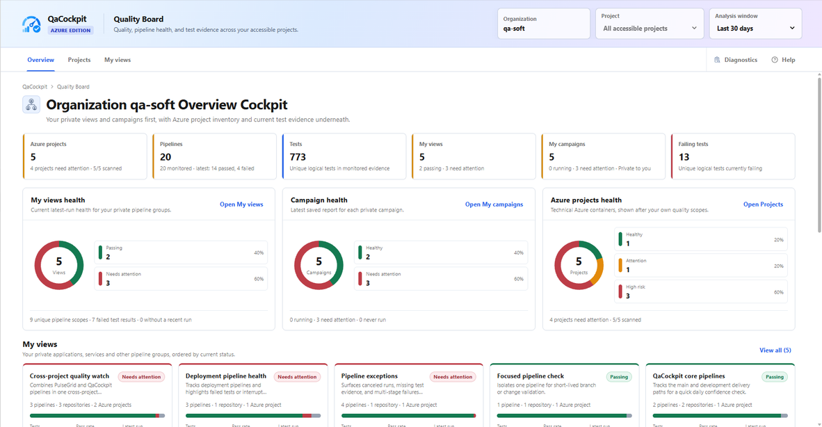Click the QaCockpit core pipelines progress bar

[720, 415]
